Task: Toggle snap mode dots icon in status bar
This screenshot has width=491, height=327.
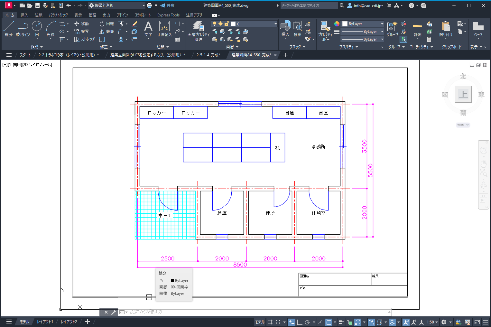Action: (x=278, y=322)
